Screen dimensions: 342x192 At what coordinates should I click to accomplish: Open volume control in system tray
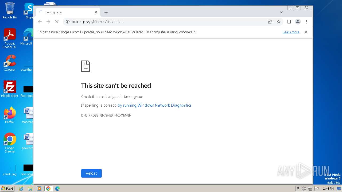(x=304, y=189)
